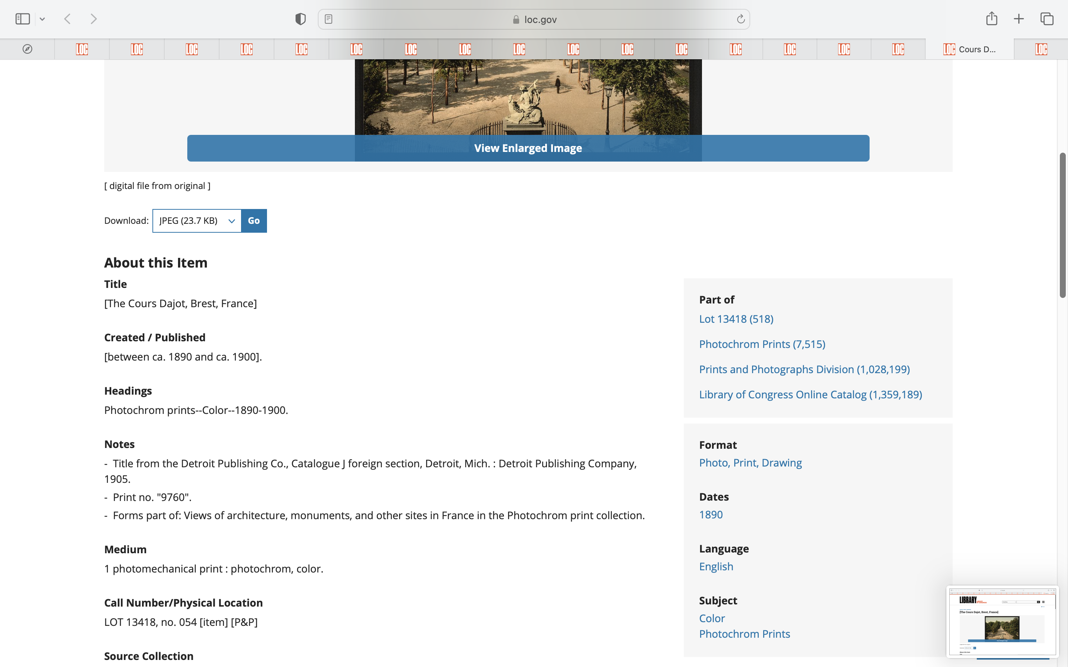Open the privacy report shield icon
This screenshot has width=1068, height=667.
click(300, 19)
